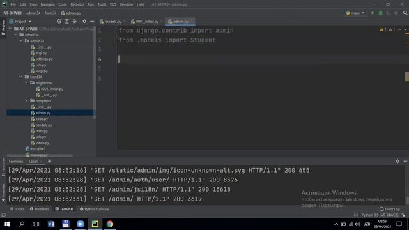This screenshot has height=230, width=409.
Task: Select db.sqlite3 in project tree
Action: (x=36, y=149)
